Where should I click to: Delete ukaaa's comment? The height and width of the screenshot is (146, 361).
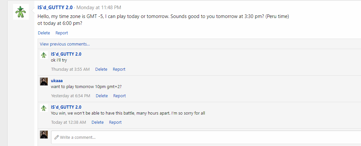tap(101, 96)
